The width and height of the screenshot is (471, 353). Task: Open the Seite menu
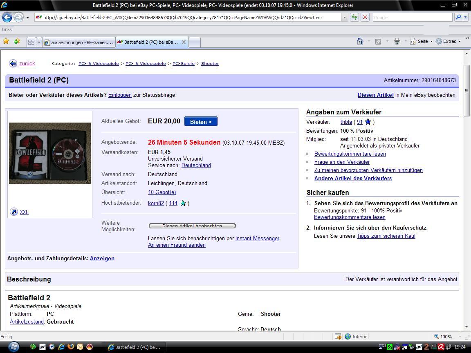click(x=422, y=41)
